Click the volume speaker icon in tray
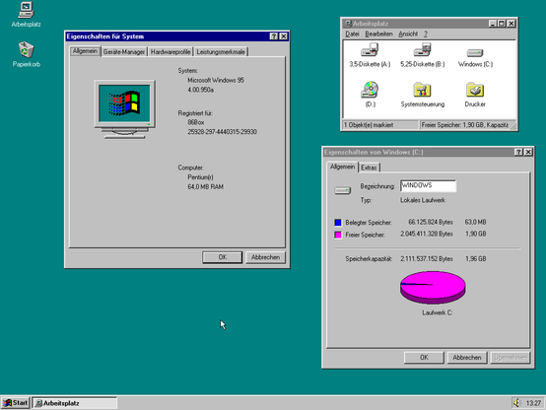 click(x=516, y=403)
